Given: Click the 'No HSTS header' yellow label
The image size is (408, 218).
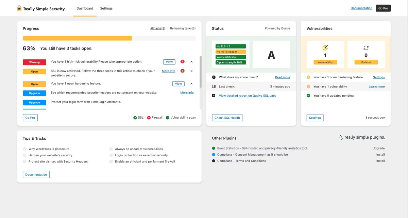Looking at the screenshot, I should pos(231,52).
